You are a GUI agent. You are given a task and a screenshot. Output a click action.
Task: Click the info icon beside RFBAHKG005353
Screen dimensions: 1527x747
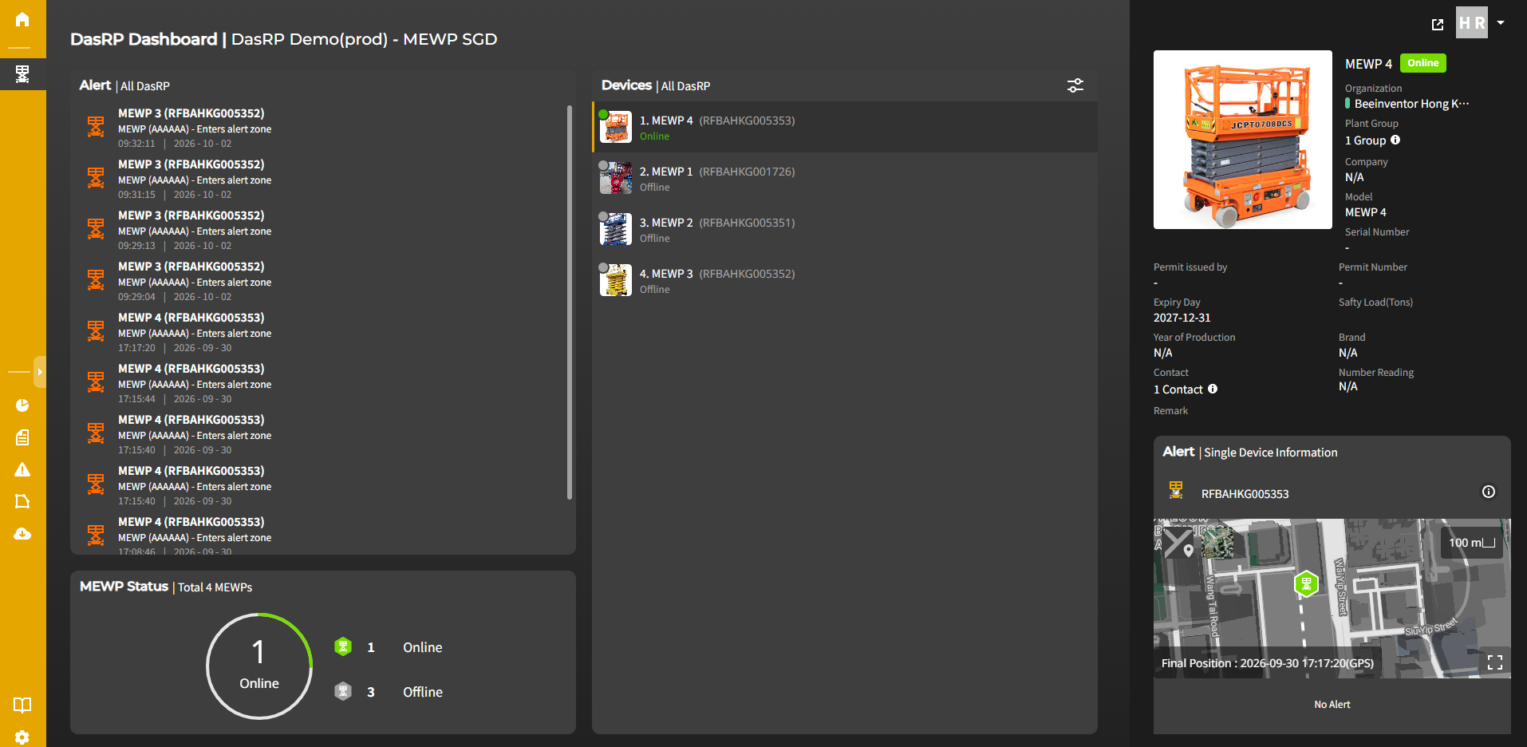(x=1489, y=492)
